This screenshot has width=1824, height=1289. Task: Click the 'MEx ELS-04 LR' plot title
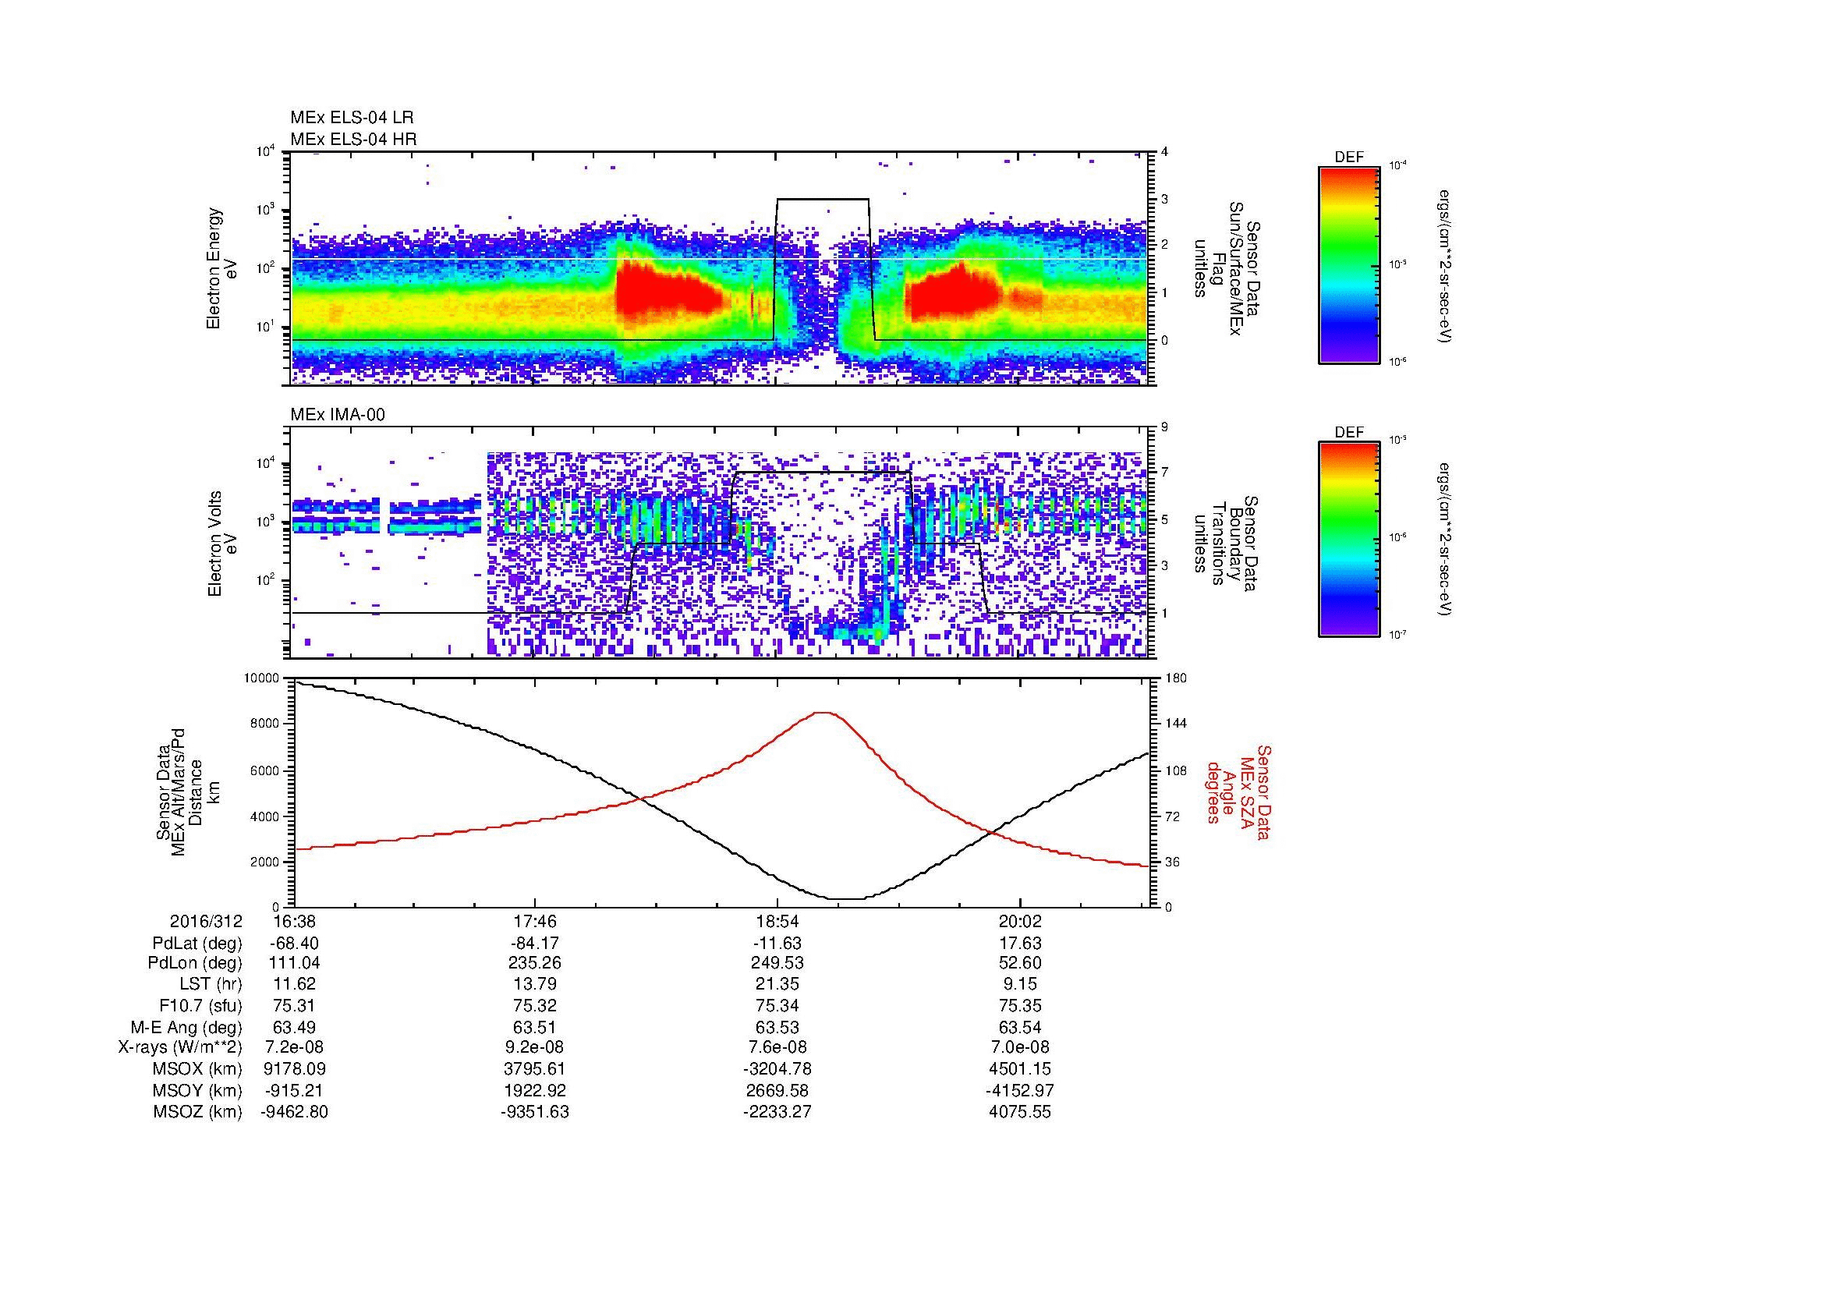coord(352,119)
